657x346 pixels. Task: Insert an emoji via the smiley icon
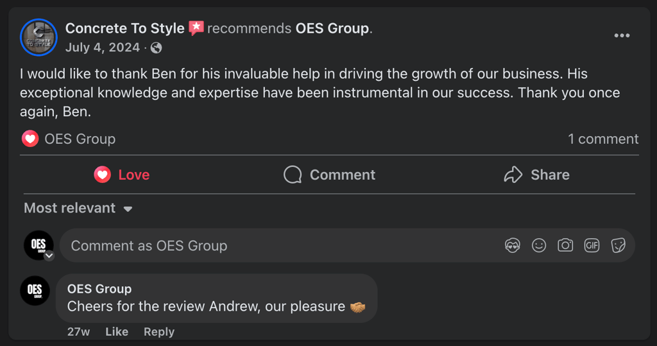coord(539,245)
